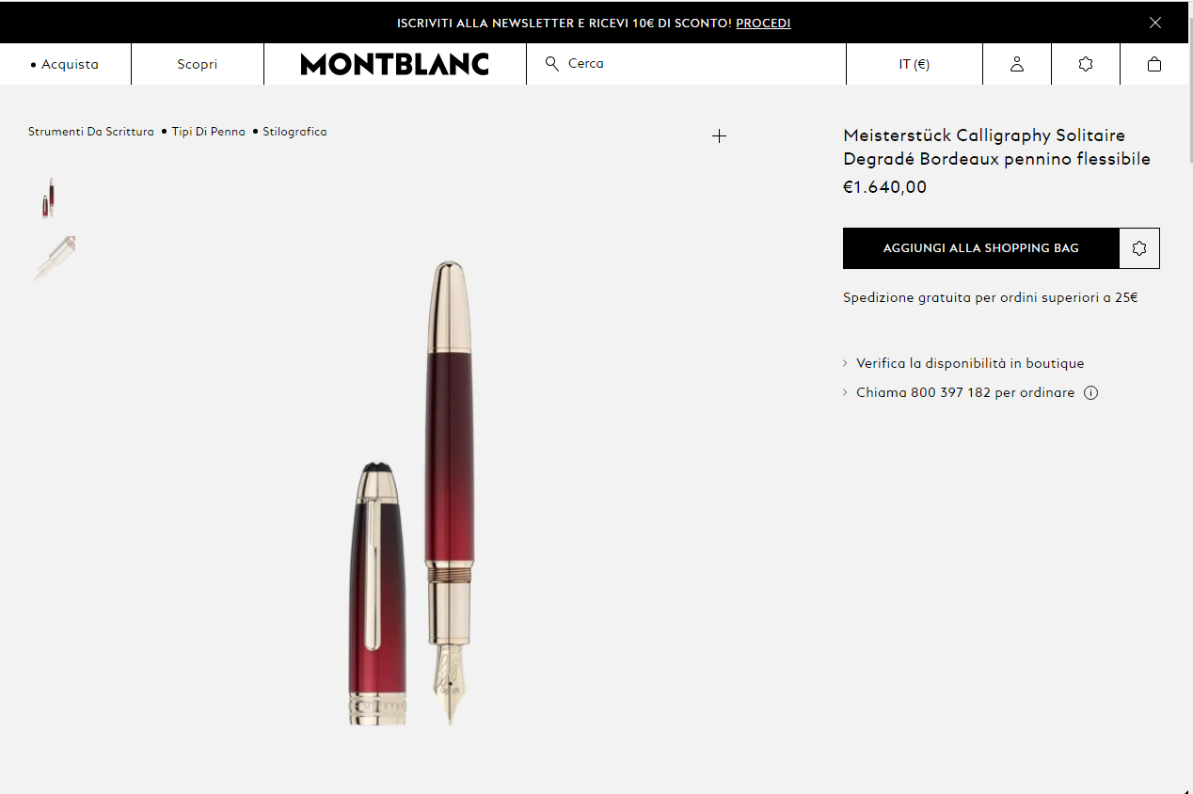The image size is (1193, 794).
Task: Open the IT (€) country selector
Action: coord(914,64)
